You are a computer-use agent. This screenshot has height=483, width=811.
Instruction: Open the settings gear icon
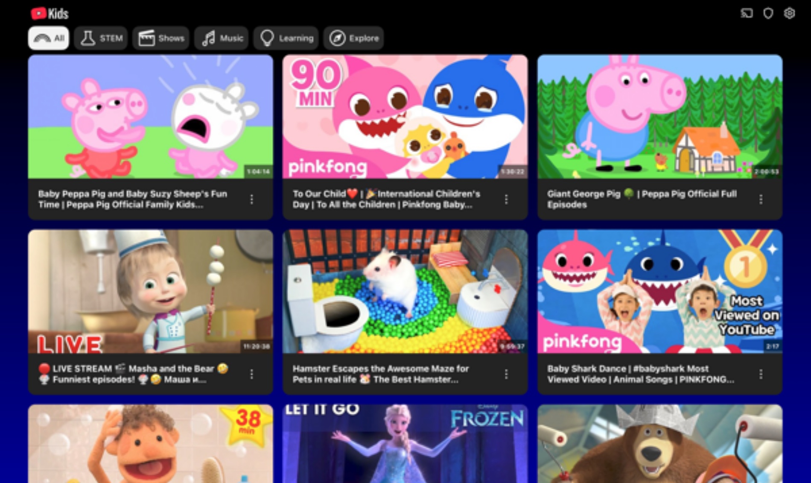tap(789, 13)
